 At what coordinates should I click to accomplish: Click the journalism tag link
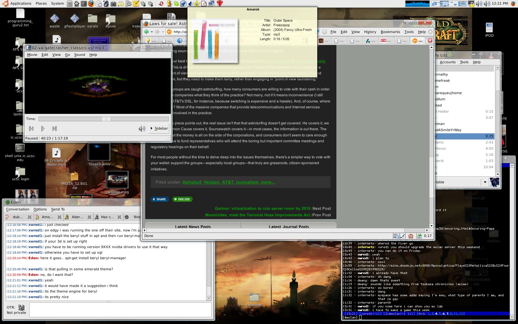point(247,182)
